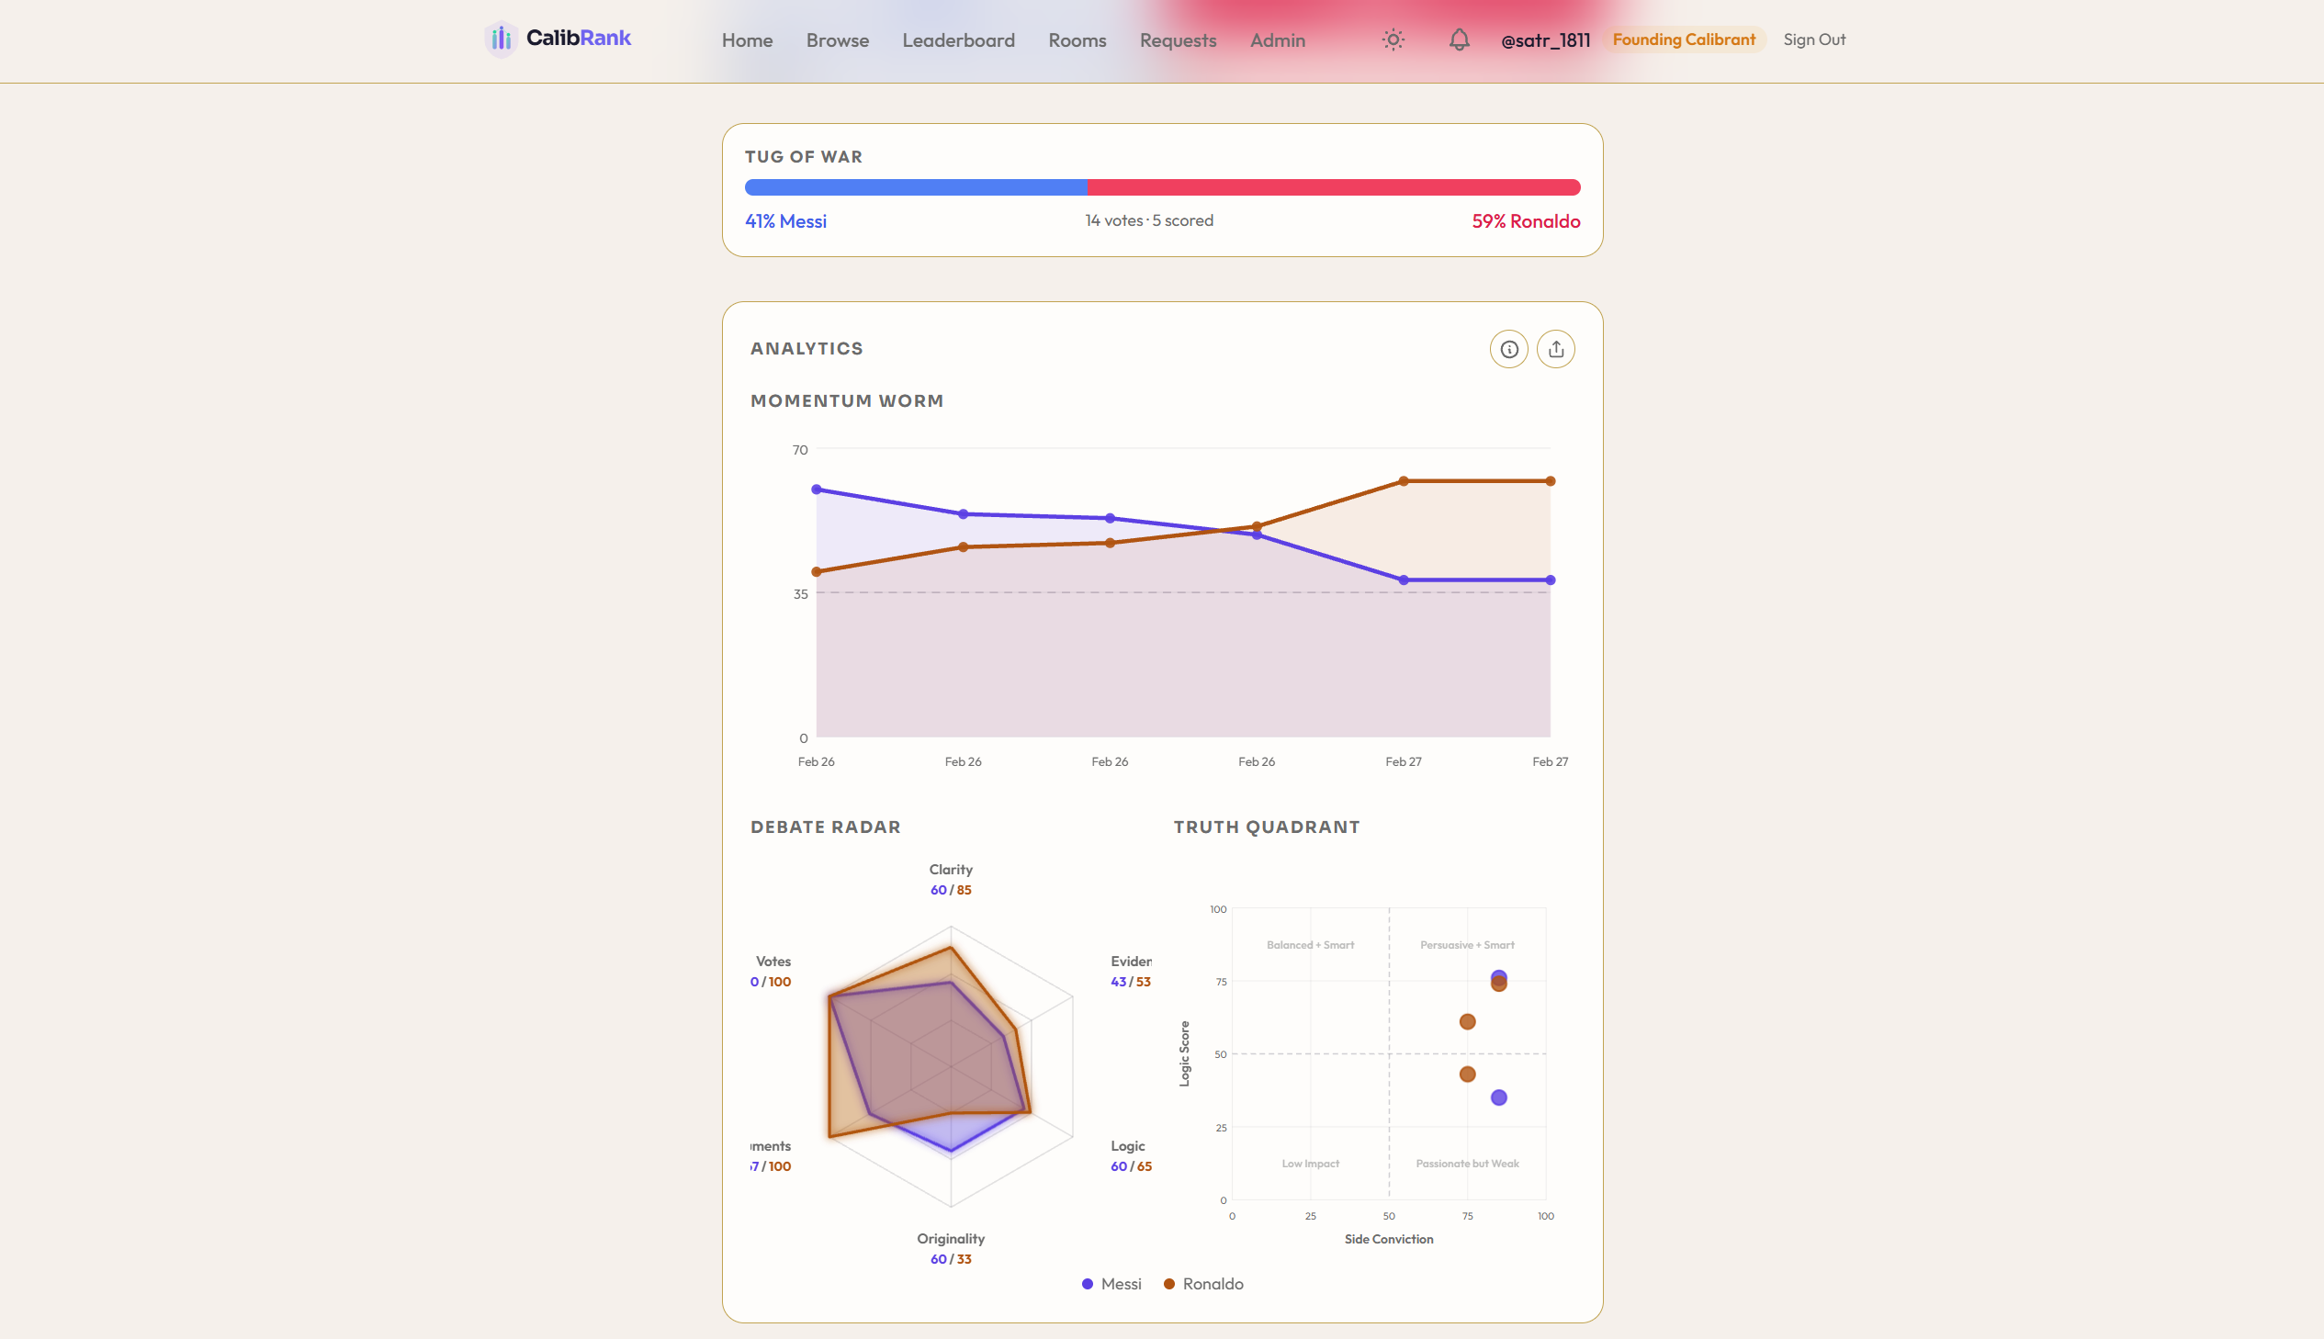The image size is (2324, 1339).
Task: Click the 41% Messi label
Action: (785, 220)
